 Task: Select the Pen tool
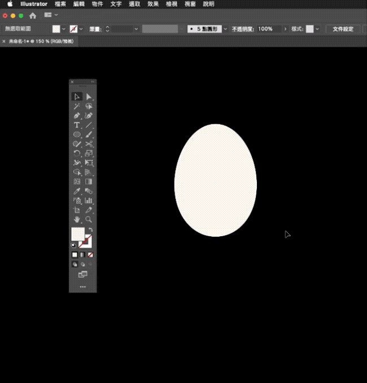click(x=77, y=116)
